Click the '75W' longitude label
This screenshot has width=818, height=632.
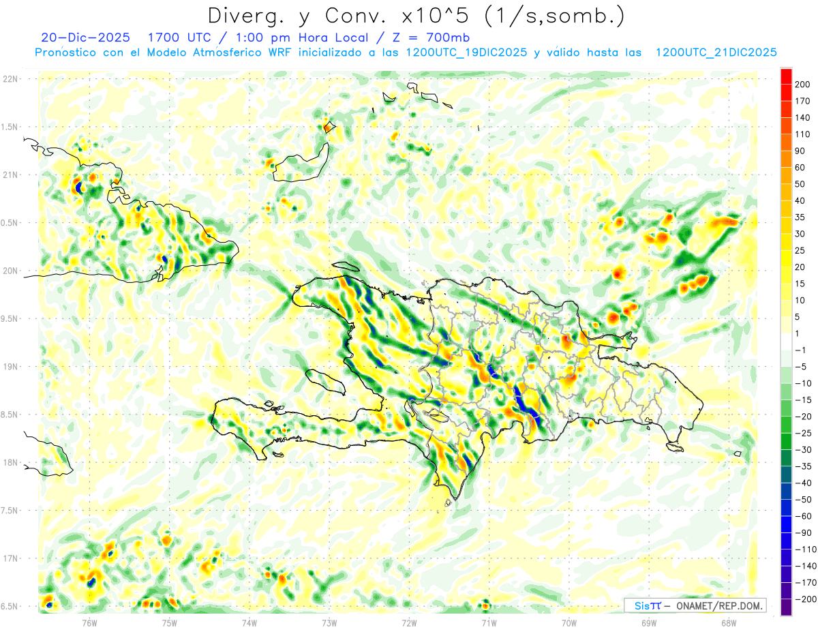(x=170, y=623)
